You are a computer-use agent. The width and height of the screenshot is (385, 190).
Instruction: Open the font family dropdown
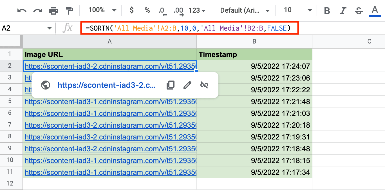coord(243,10)
